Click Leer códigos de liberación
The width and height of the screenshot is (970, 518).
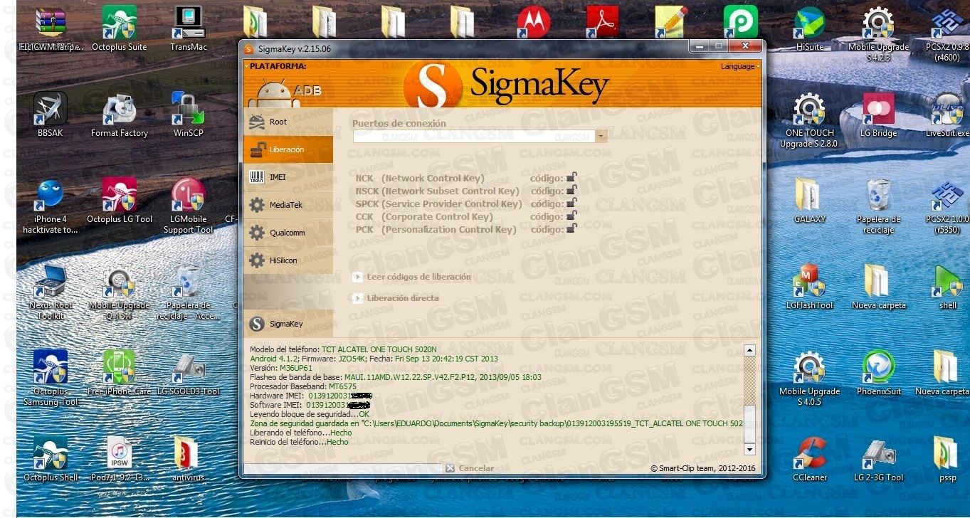412,277
